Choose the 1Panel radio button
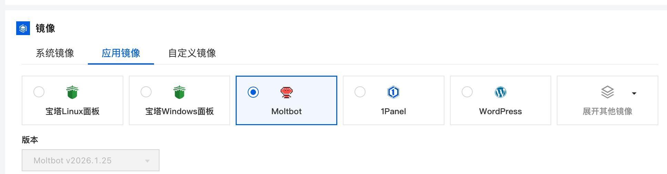This screenshot has width=667, height=174. click(360, 92)
